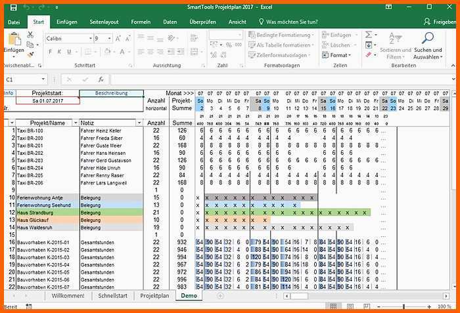The image size is (460, 313).
Task: Toggle italic formatting K button
Action: pos(59,52)
